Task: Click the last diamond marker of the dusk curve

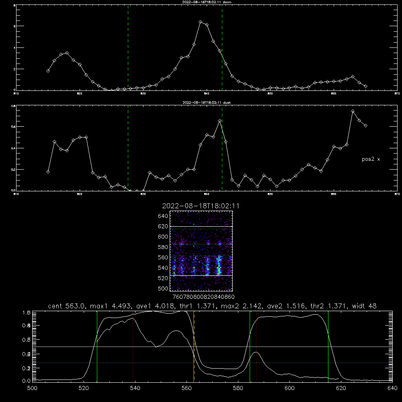Action: click(365, 125)
